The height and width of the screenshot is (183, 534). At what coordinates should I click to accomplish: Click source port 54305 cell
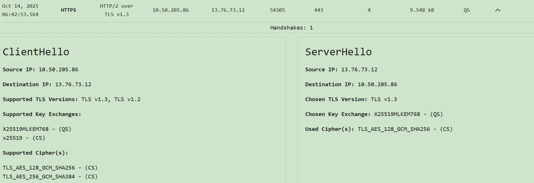(x=277, y=10)
